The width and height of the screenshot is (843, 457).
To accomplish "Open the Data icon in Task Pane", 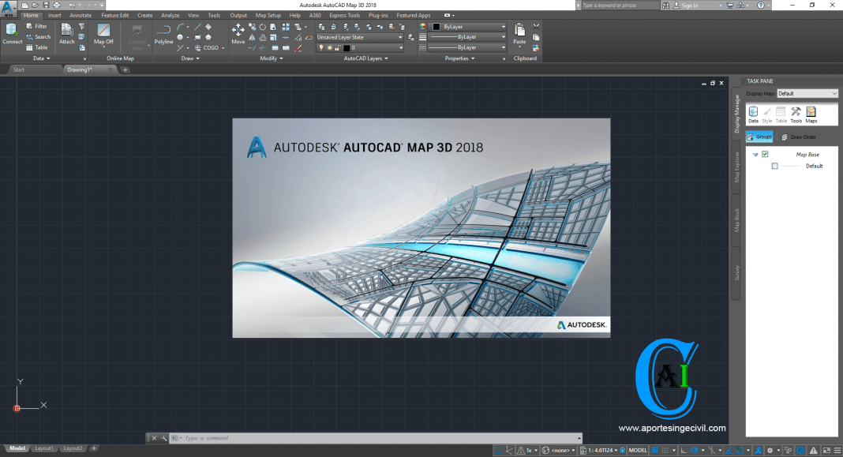I will (753, 114).
